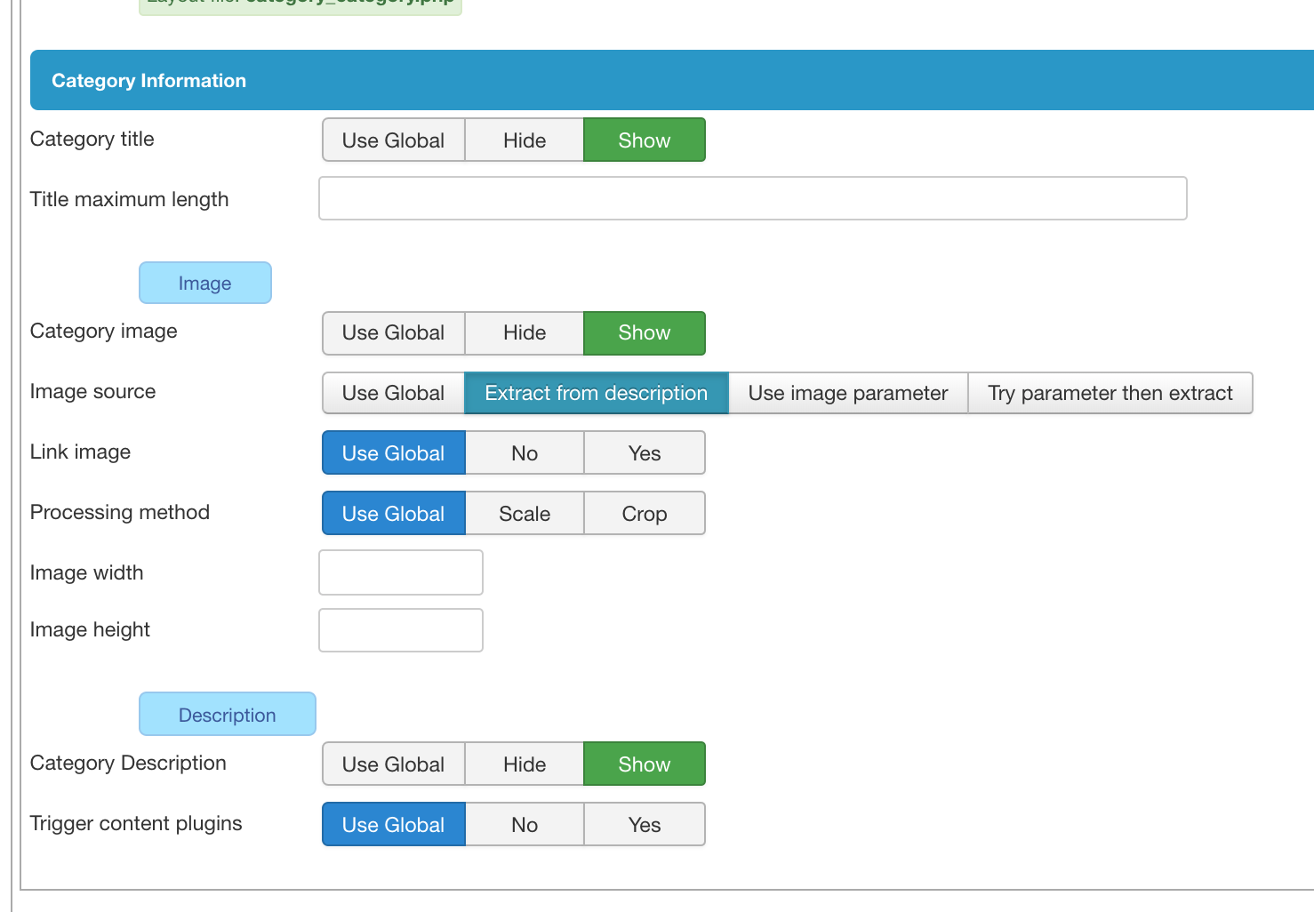
Task: Set Trigger content plugins to Yes
Action: [645, 825]
